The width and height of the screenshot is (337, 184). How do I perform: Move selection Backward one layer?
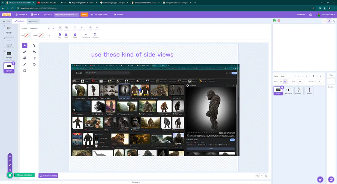pos(82,28)
